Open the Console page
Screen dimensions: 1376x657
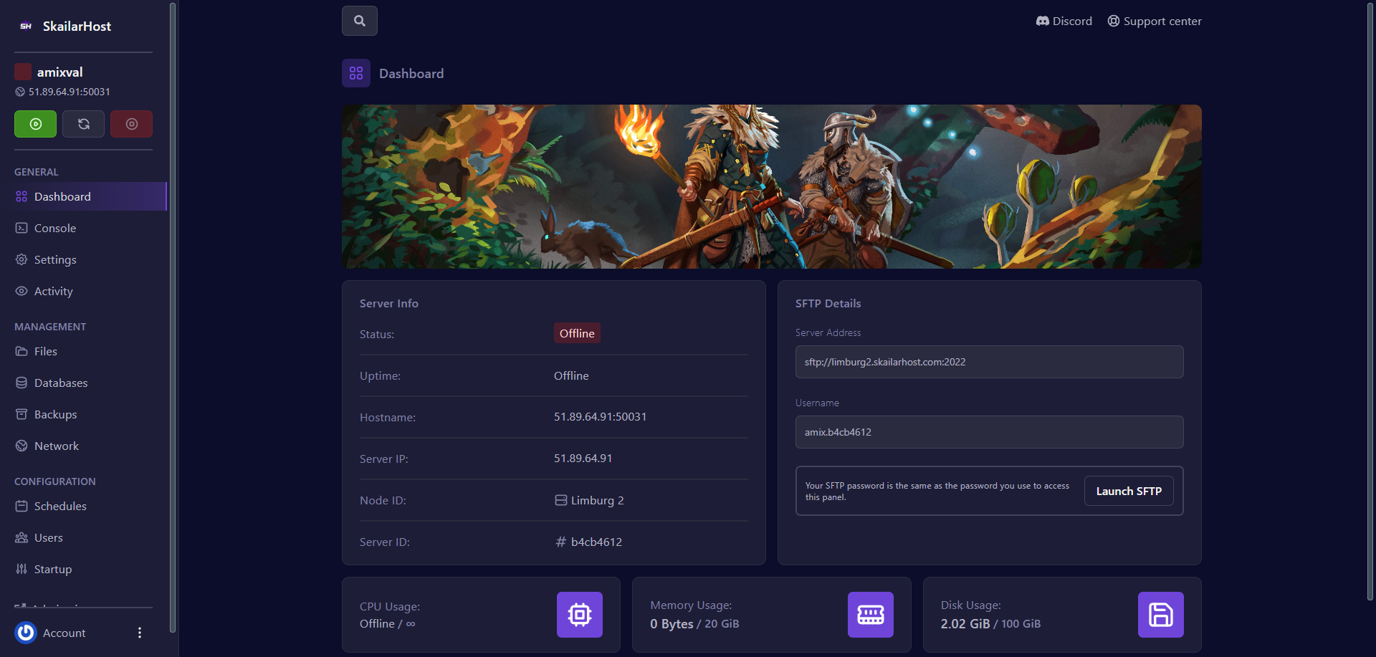55,228
